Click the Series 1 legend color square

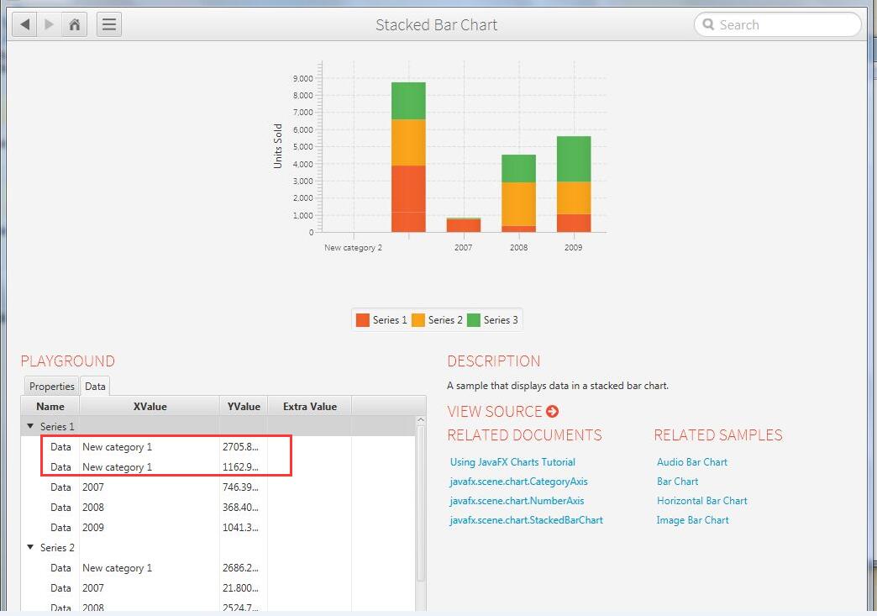point(363,319)
